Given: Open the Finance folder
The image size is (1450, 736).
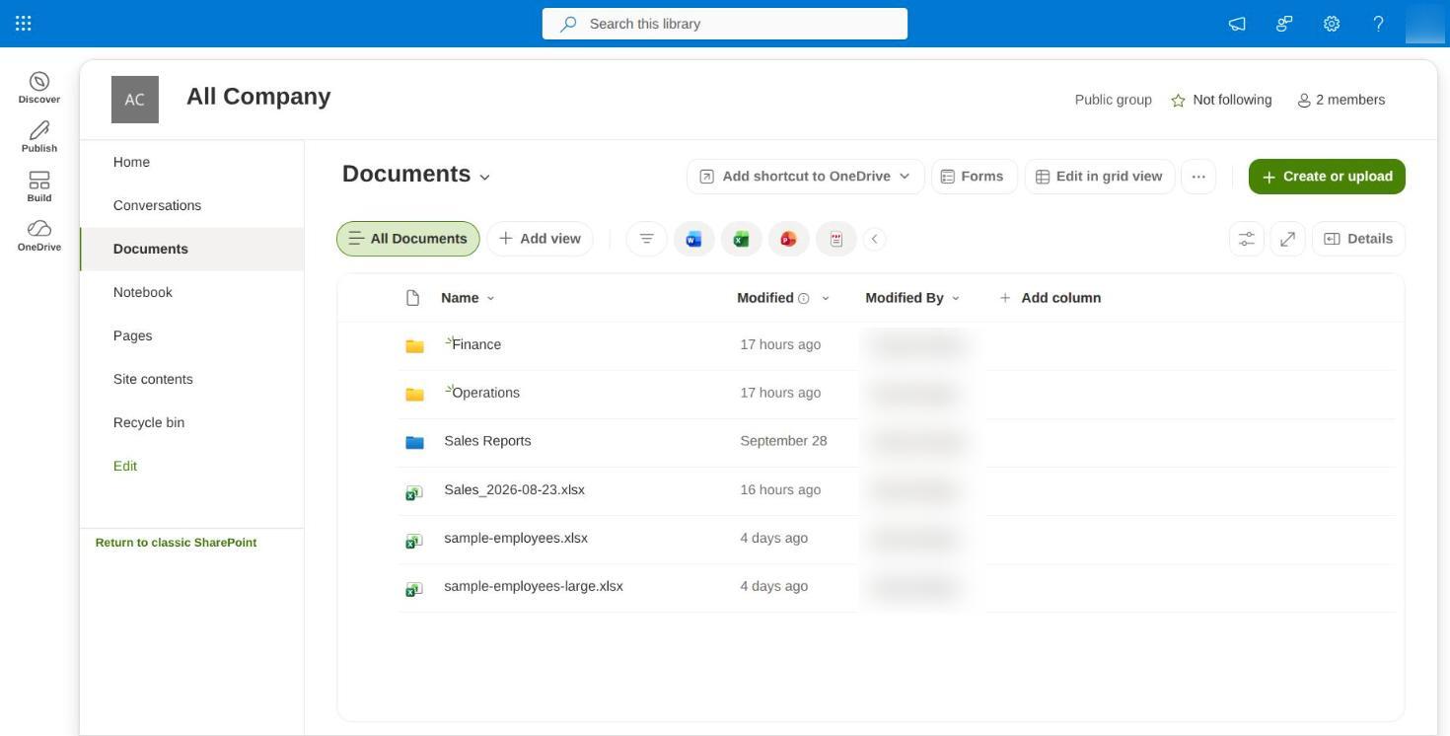Looking at the screenshot, I should 476,344.
